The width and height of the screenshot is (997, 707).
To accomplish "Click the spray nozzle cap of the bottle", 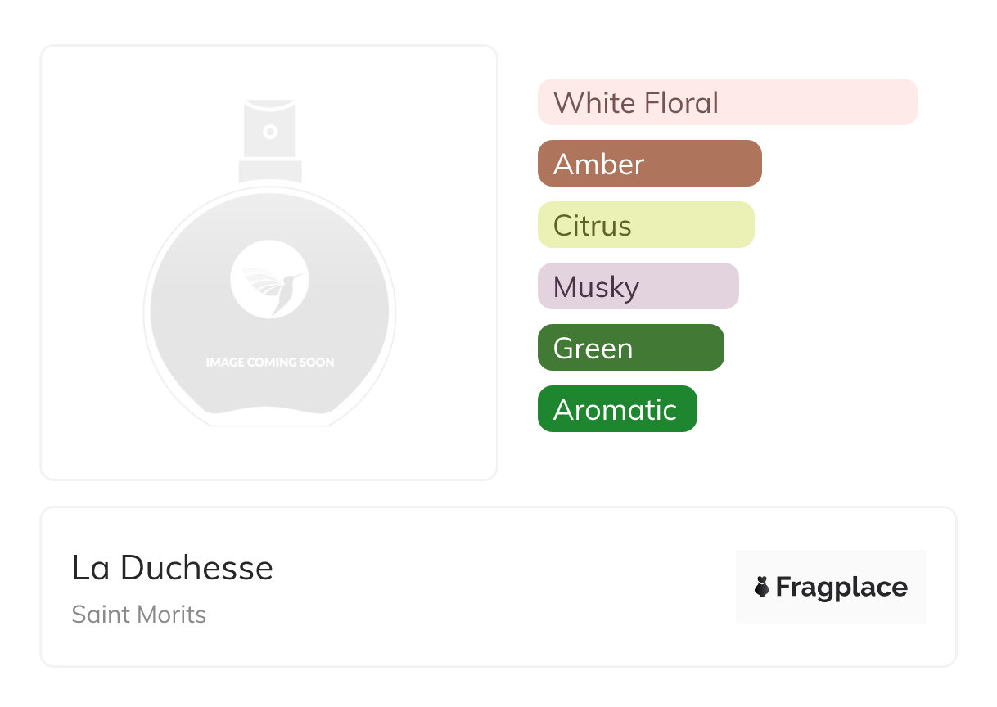I will [x=270, y=130].
